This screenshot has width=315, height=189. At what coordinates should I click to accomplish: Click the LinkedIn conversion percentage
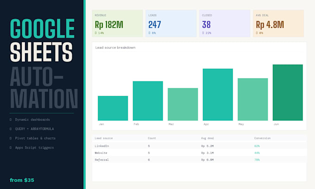point(257,146)
